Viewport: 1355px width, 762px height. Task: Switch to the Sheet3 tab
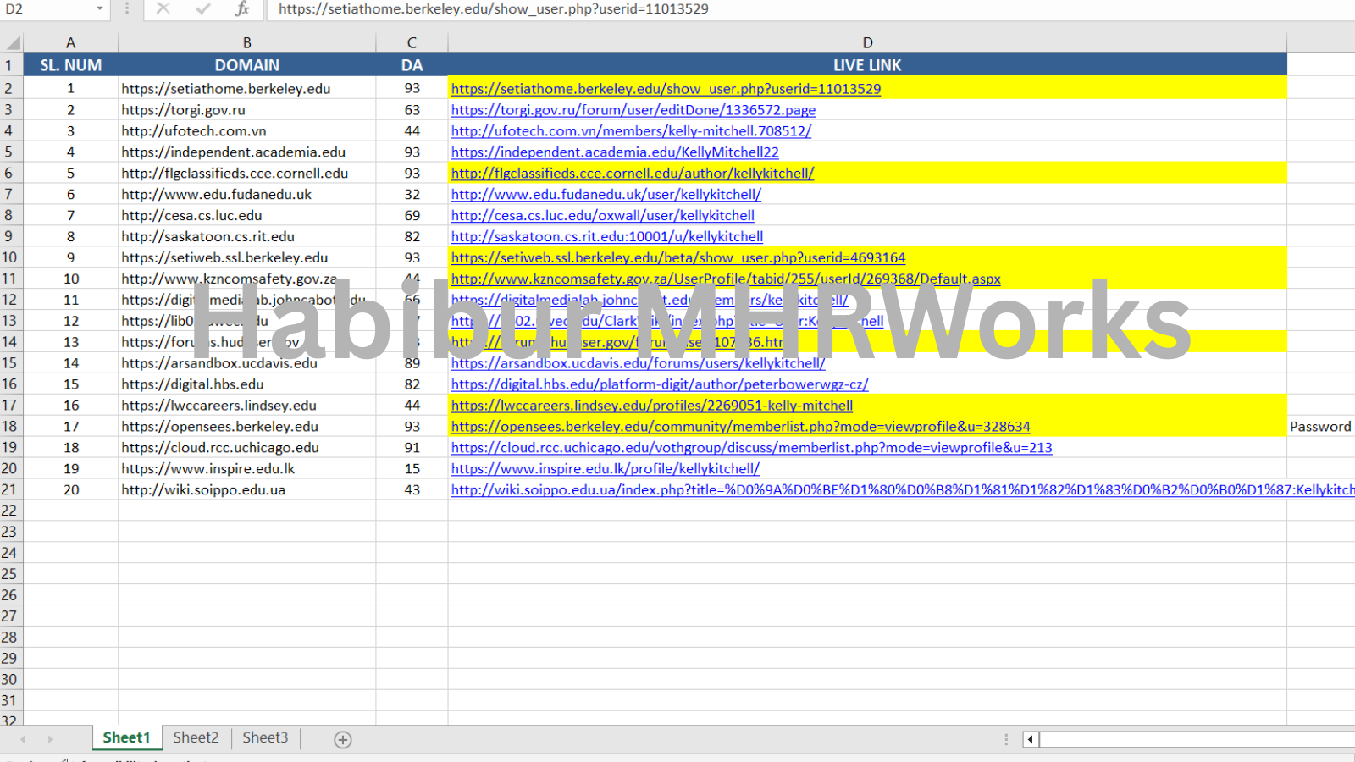265,737
